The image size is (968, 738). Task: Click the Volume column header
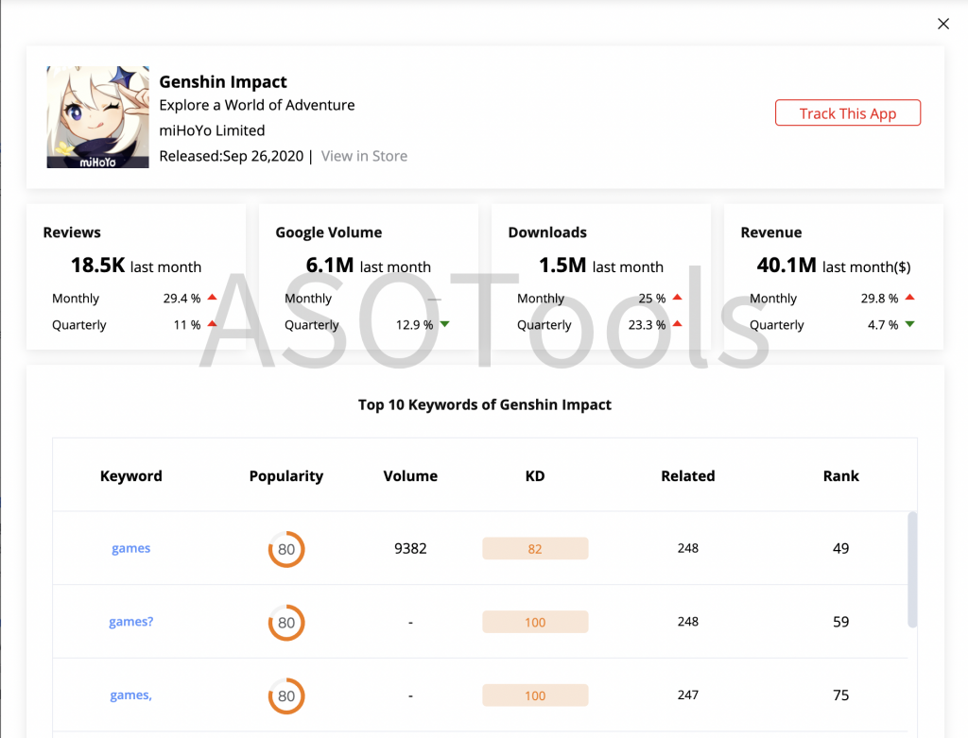point(410,475)
